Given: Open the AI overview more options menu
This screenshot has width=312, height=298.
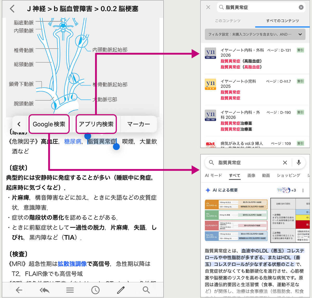Looking at the screenshot, I should point(303,190).
